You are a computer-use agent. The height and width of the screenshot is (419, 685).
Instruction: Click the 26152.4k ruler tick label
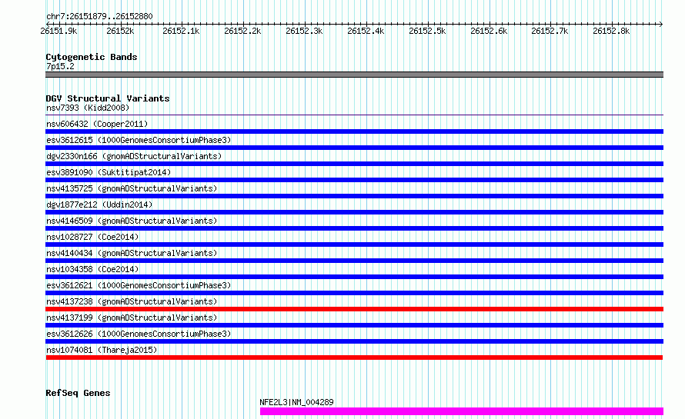point(366,31)
